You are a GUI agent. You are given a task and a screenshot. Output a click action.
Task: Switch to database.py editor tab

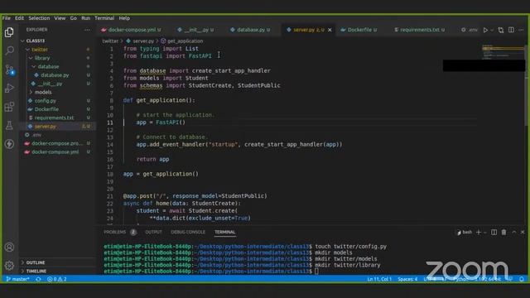(x=250, y=30)
